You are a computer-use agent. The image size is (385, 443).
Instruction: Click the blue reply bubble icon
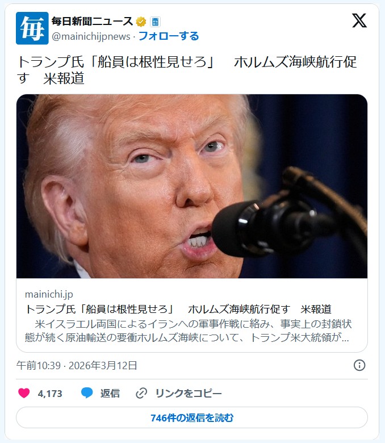point(87,393)
